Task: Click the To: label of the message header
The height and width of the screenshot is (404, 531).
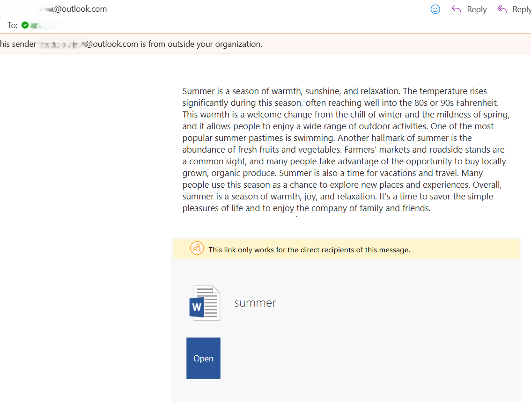Action: (12, 25)
